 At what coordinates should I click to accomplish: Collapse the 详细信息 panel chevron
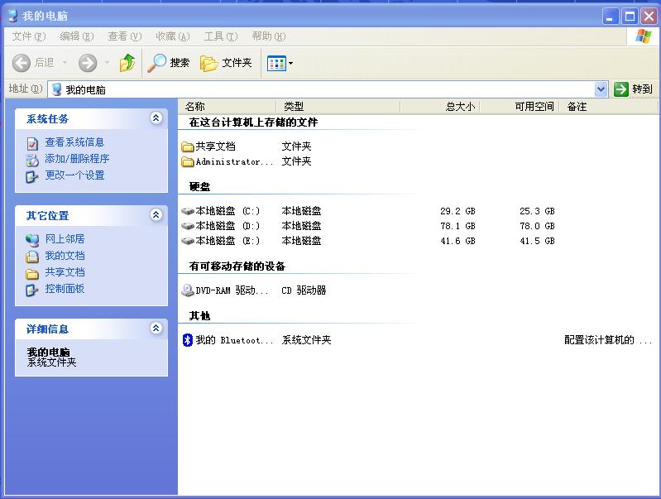point(156,328)
